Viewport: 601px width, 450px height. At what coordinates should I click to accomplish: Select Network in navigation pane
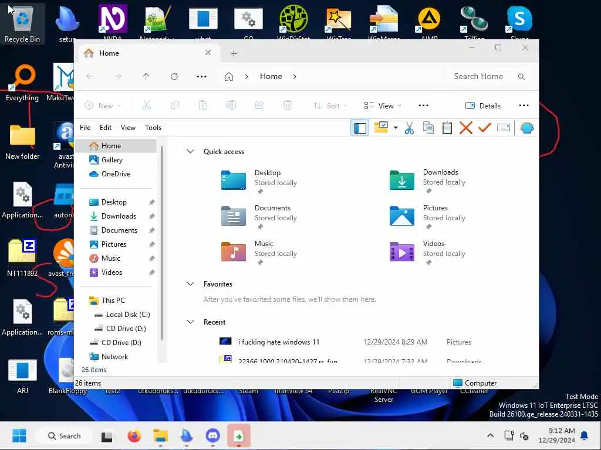[116, 357]
